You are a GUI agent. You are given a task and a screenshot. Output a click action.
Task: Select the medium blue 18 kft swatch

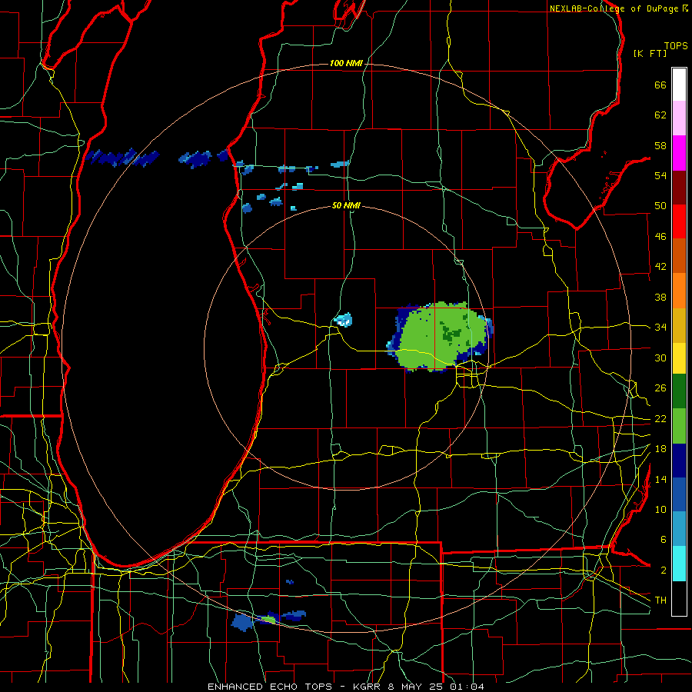(x=679, y=494)
